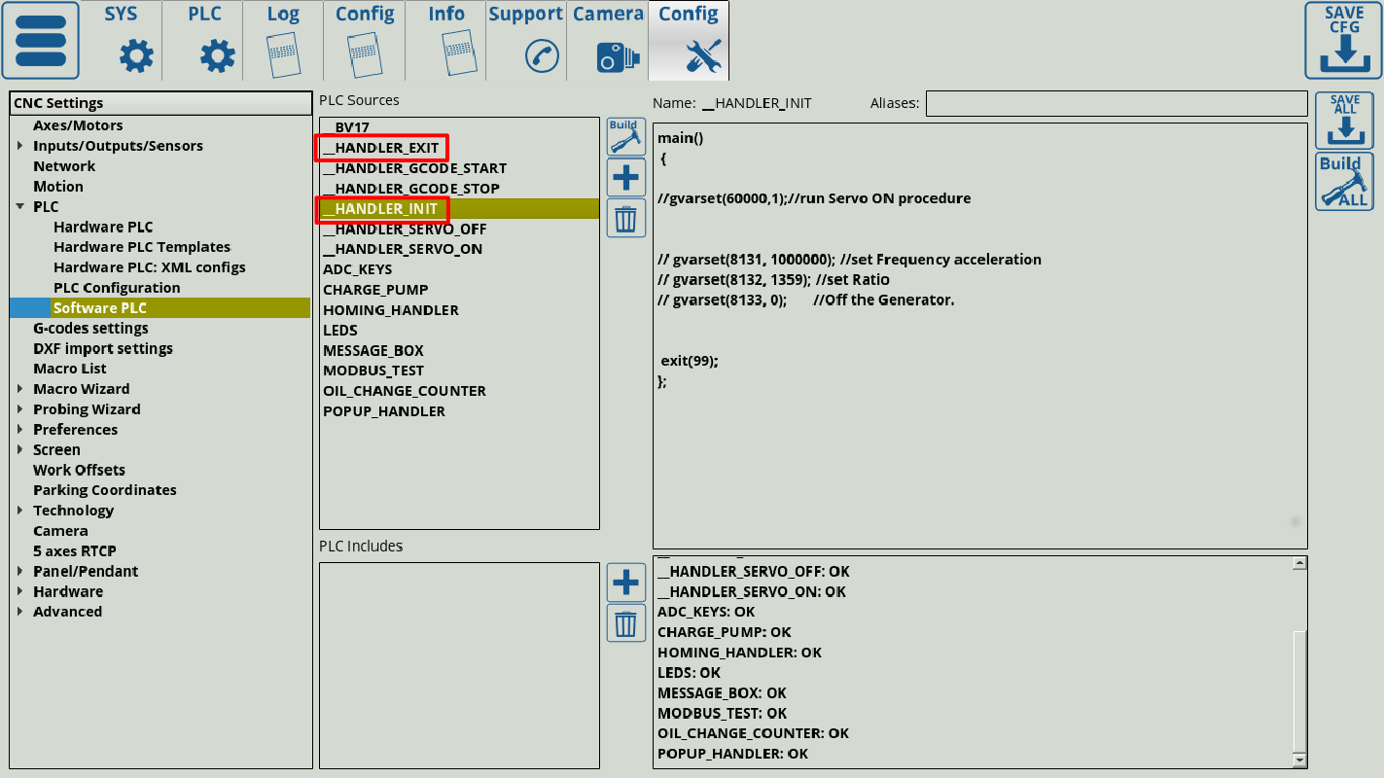Click the SAVE CFG button
Viewport: 1384px width, 778px height.
point(1343,40)
